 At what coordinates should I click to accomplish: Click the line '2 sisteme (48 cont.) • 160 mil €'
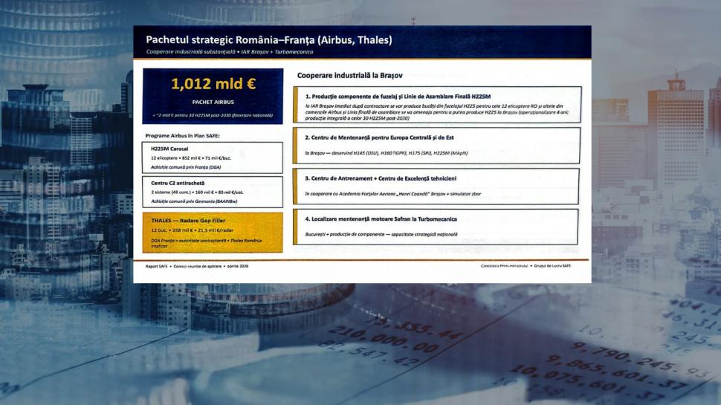coord(197,192)
